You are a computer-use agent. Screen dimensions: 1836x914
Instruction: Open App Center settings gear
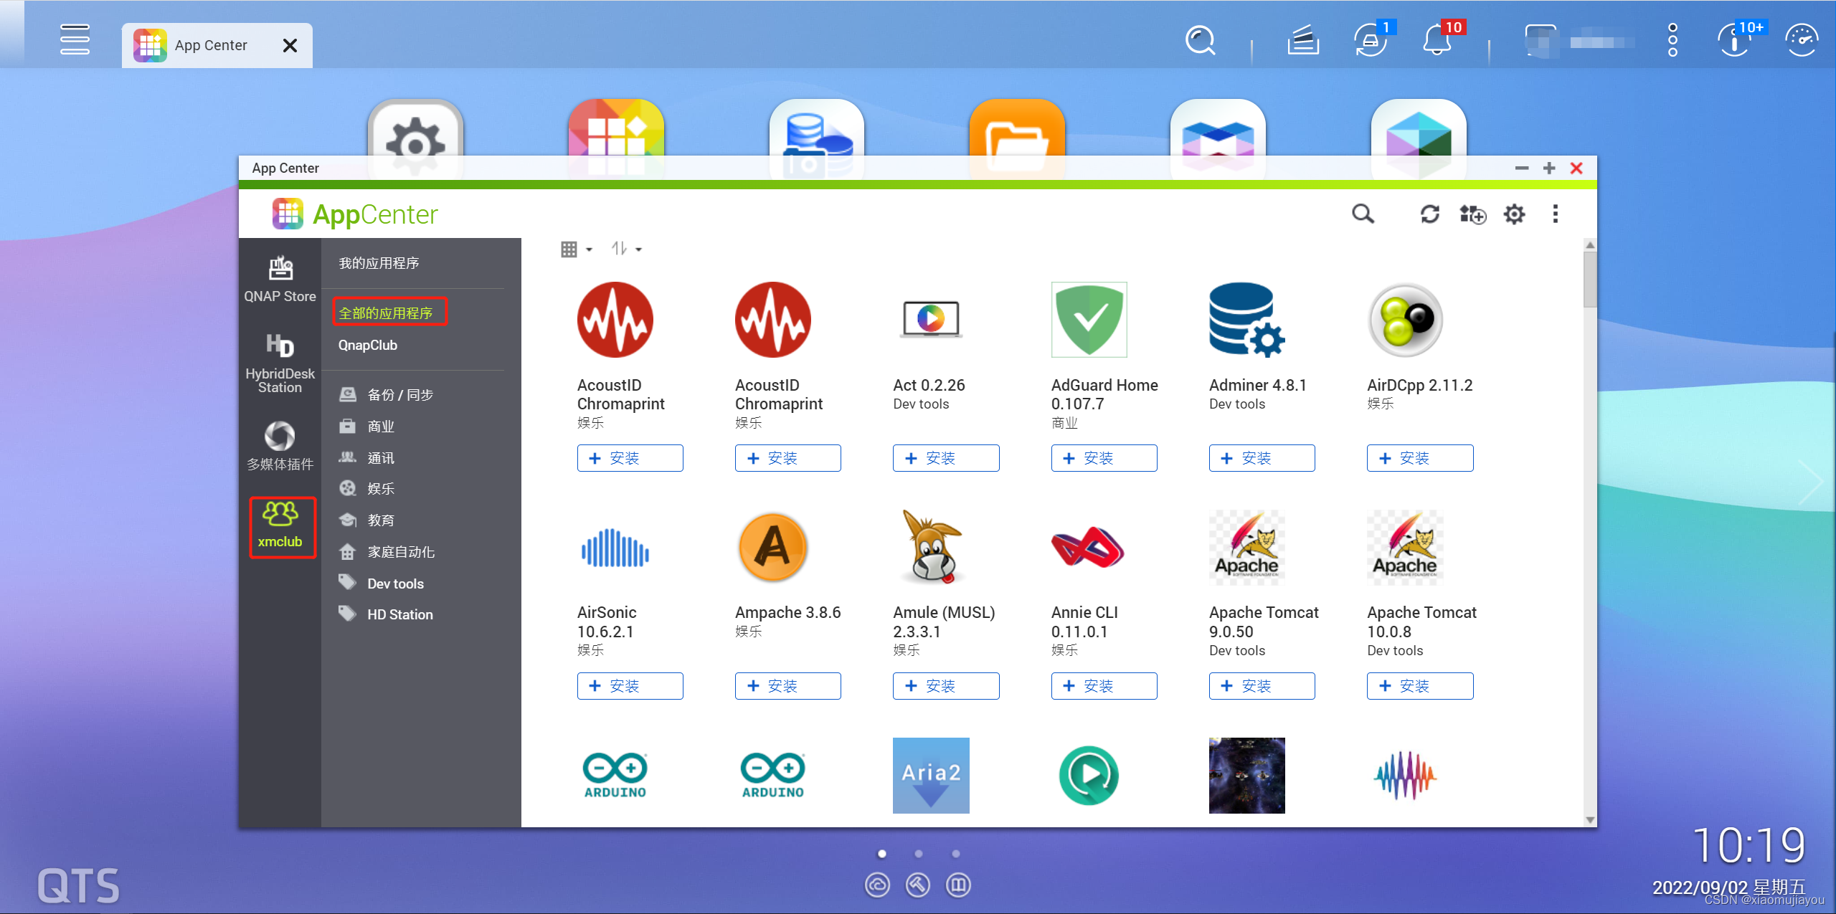[x=1514, y=214]
